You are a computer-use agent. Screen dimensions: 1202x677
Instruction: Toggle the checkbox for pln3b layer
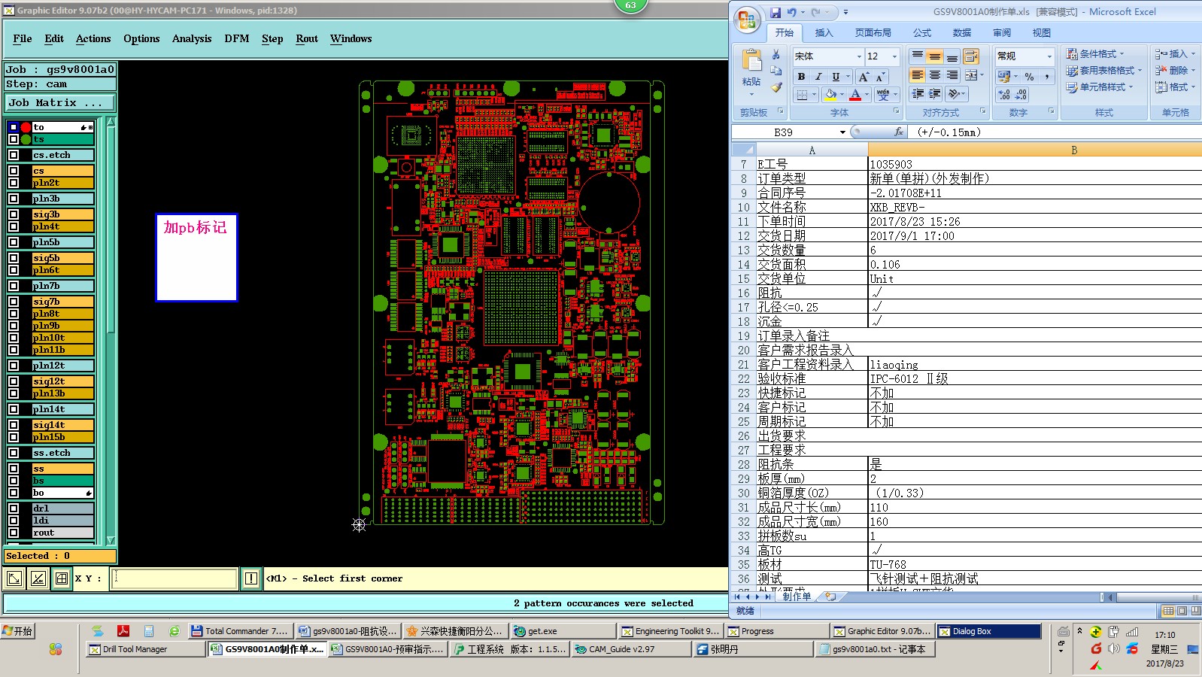[x=14, y=199]
